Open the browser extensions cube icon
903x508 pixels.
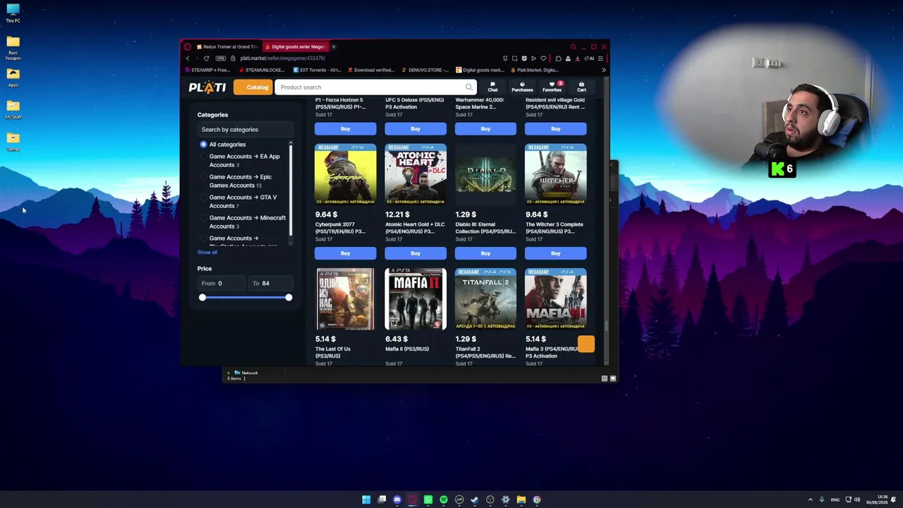point(558,59)
